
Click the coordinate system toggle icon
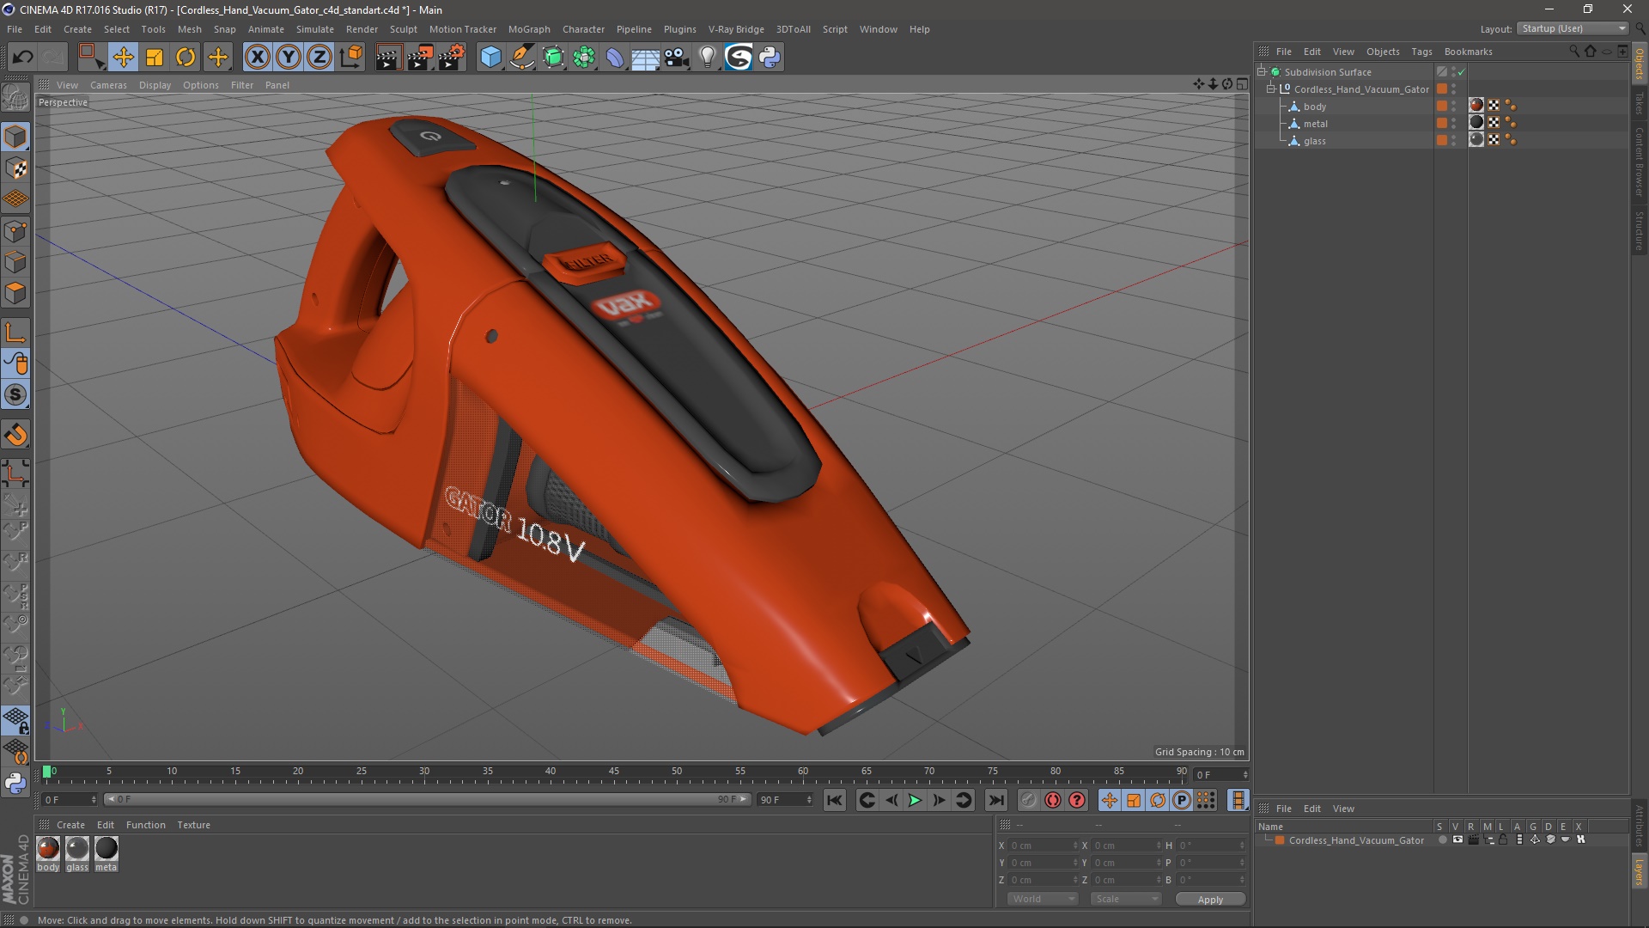click(x=351, y=58)
